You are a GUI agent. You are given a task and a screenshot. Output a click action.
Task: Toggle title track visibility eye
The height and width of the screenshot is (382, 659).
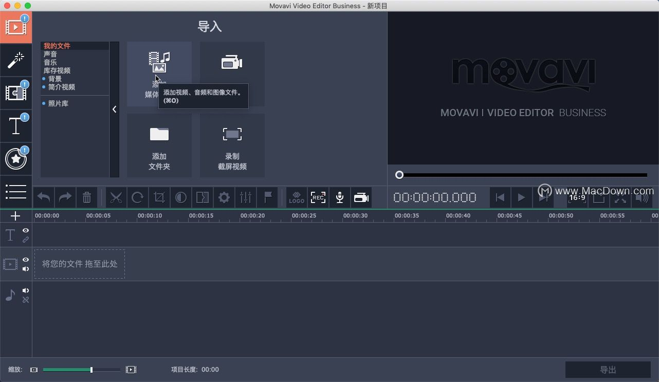[26, 230]
